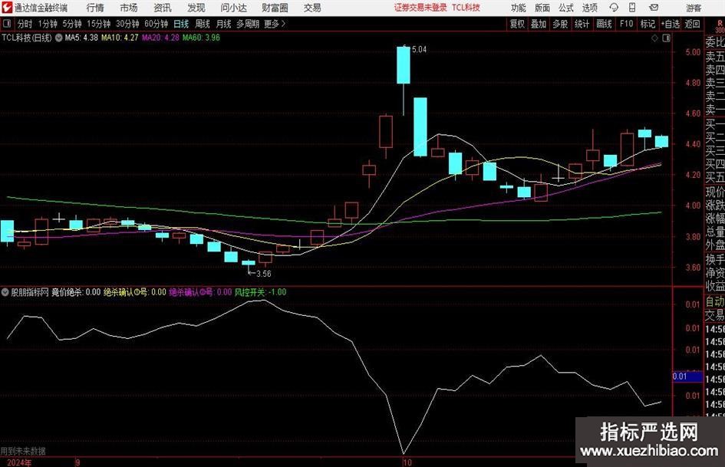Expand the TCL科技 main chart indicator arrow

click(x=60, y=37)
